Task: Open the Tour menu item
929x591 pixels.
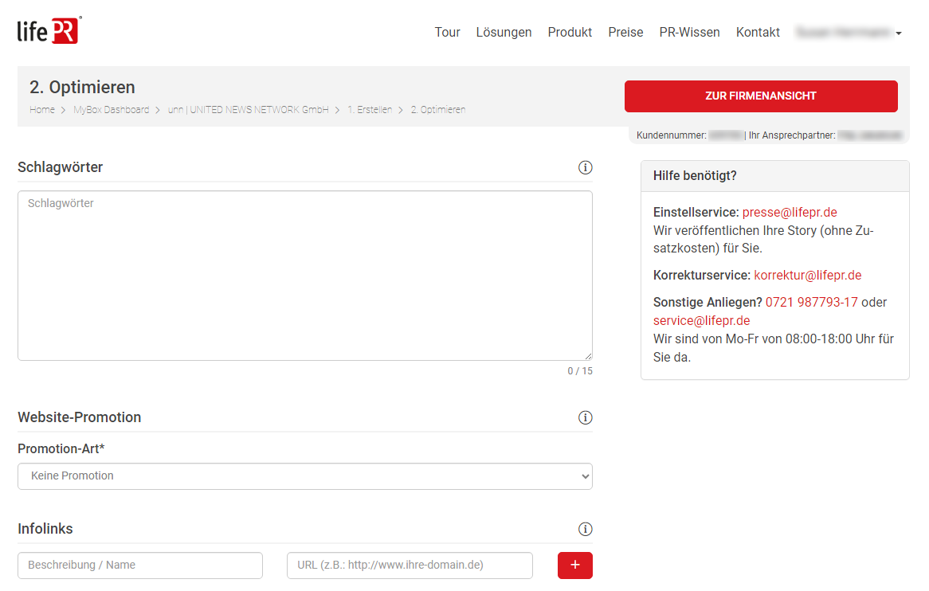Action: tap(447, 33)
